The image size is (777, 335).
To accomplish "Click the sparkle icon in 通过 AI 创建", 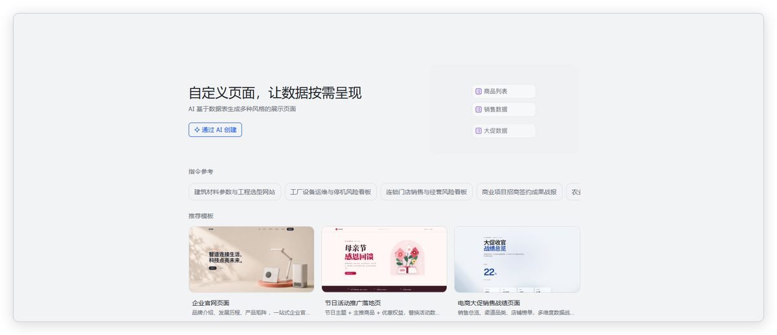I will (x=197, y=130).
